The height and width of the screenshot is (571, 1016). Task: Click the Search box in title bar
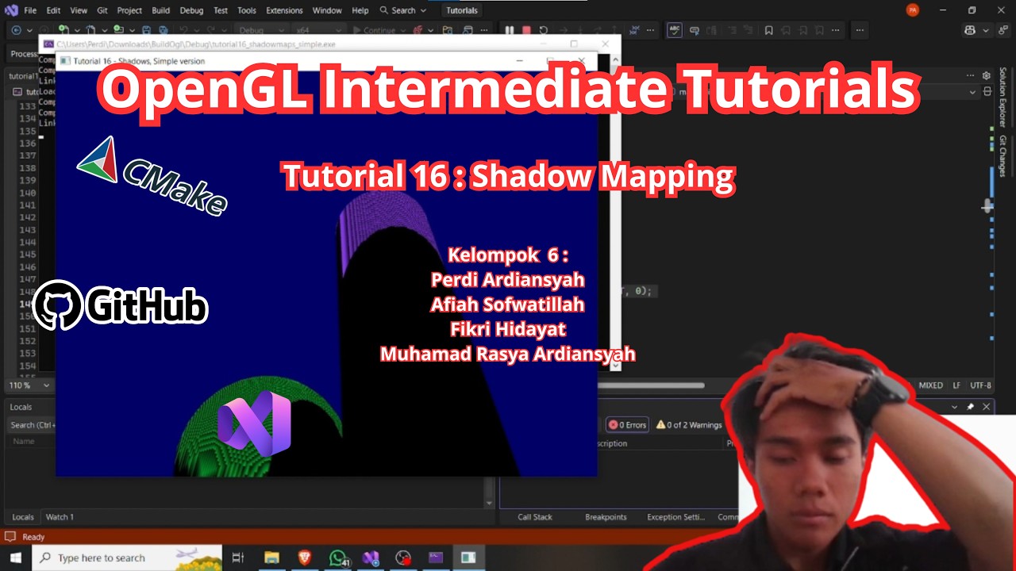tap(402, 10)
